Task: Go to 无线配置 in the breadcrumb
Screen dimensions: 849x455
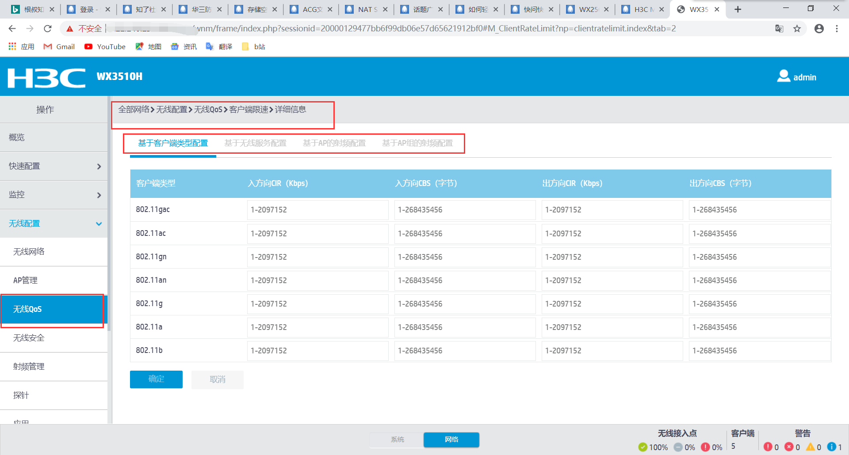Action: tap(172, 110)
